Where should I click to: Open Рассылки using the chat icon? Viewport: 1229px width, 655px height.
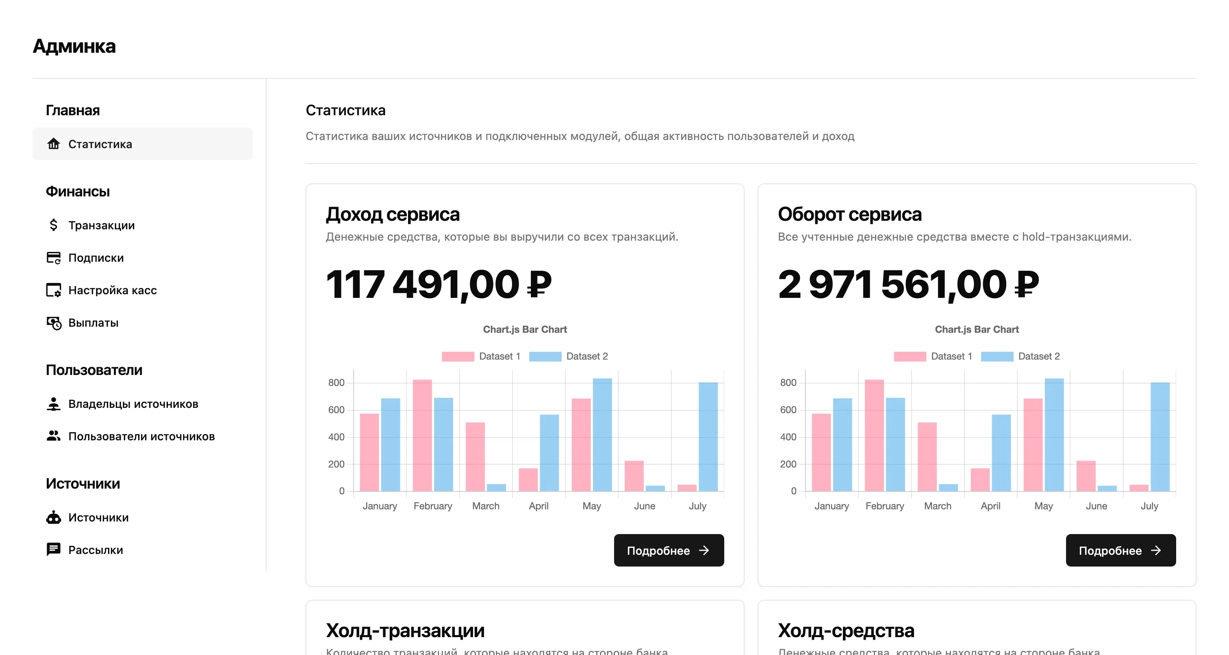pos(53,550)
